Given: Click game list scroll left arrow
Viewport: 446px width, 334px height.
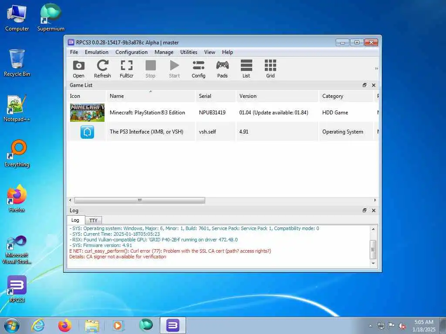Looking at the screenshot, I should (x=70, y=200).
